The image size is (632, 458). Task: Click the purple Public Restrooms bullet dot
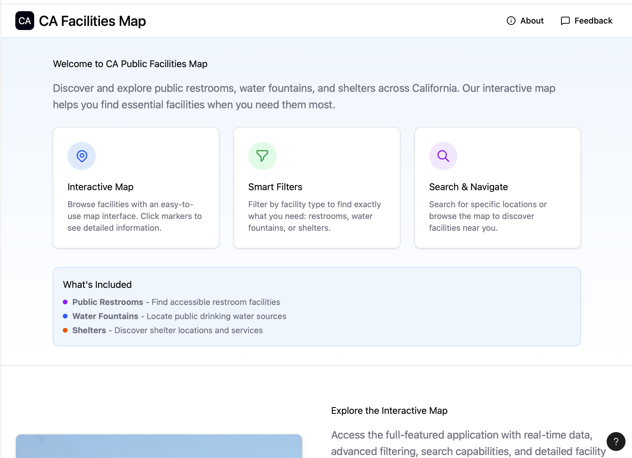pos(65,302)
